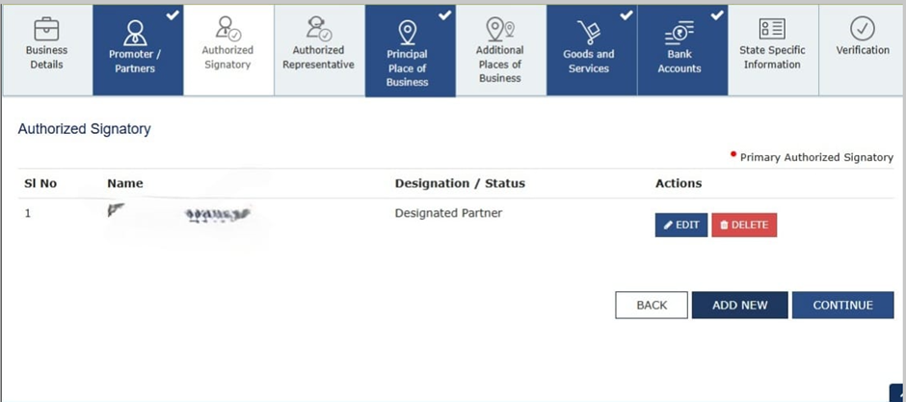
Task: Click the Goods and Services trolley icon
Action: click(588, 32)
